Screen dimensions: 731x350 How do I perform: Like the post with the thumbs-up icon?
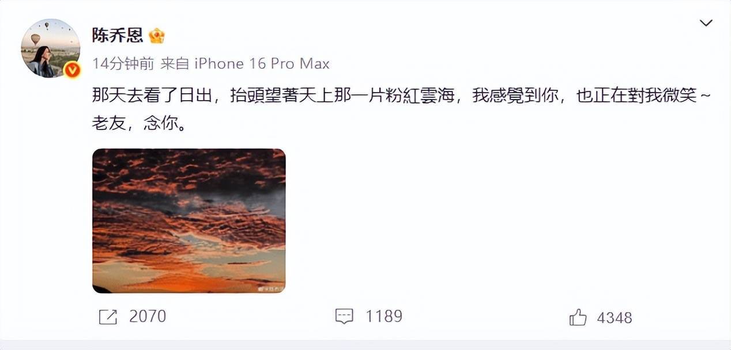(578, 317)
